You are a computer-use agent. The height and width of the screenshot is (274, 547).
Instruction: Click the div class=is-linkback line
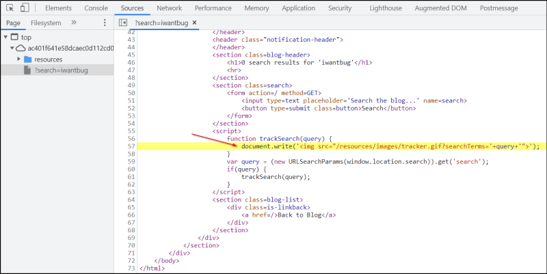click(269, 208)
